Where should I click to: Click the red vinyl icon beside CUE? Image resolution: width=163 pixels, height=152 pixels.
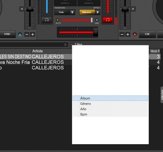135,34
